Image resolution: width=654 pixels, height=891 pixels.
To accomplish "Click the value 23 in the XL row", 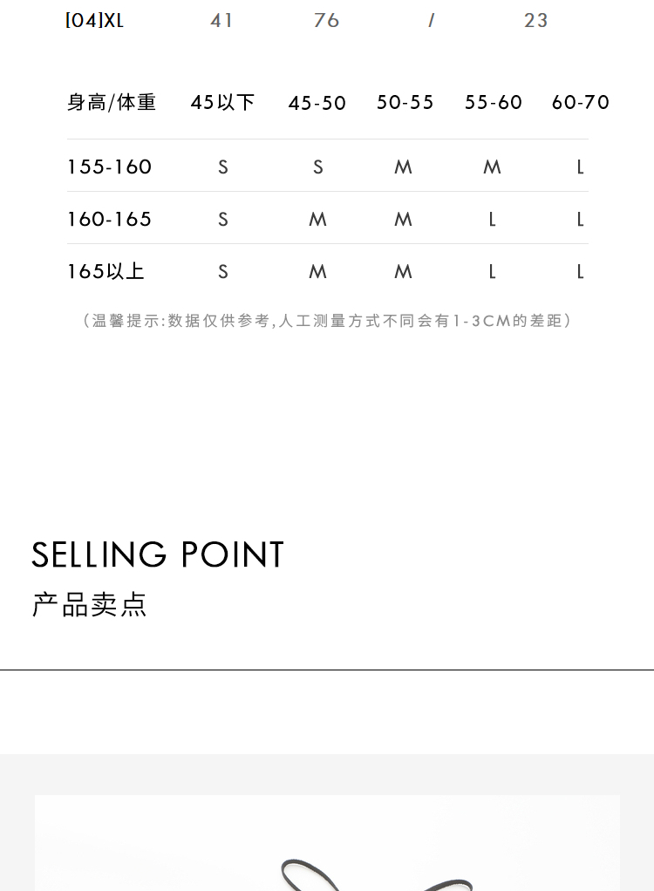I will coord(535,20).
